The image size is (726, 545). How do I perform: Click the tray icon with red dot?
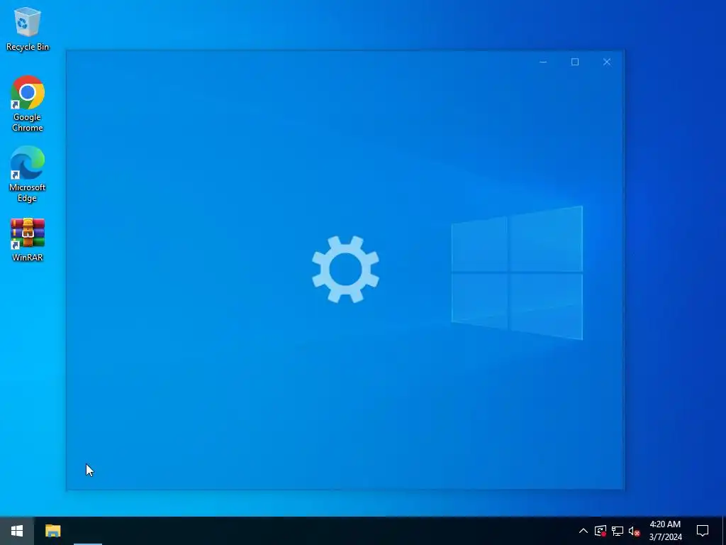tap(601, 531)
